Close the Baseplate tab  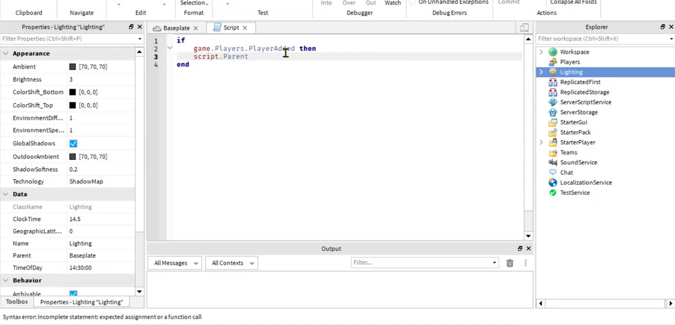coord(195,28)
